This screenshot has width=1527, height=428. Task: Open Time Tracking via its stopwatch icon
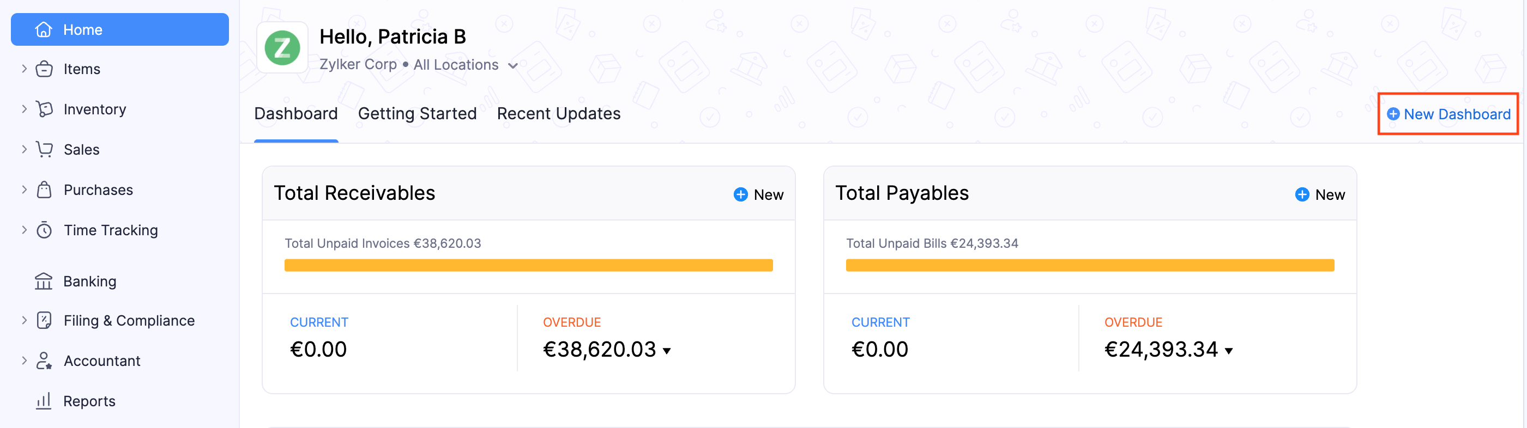(x=45, y=230)
